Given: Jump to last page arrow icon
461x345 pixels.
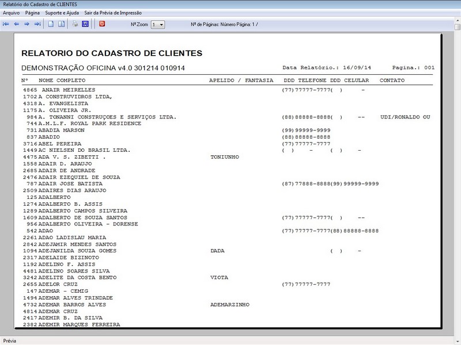Looking at the screenshot, I should pyautogui.click(x=37, y=24).
